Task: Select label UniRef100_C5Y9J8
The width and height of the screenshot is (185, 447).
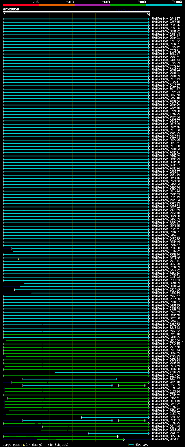Action: (166, 334)
